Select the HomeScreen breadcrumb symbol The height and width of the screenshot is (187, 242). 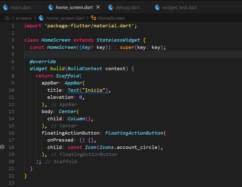coord(111,18)
